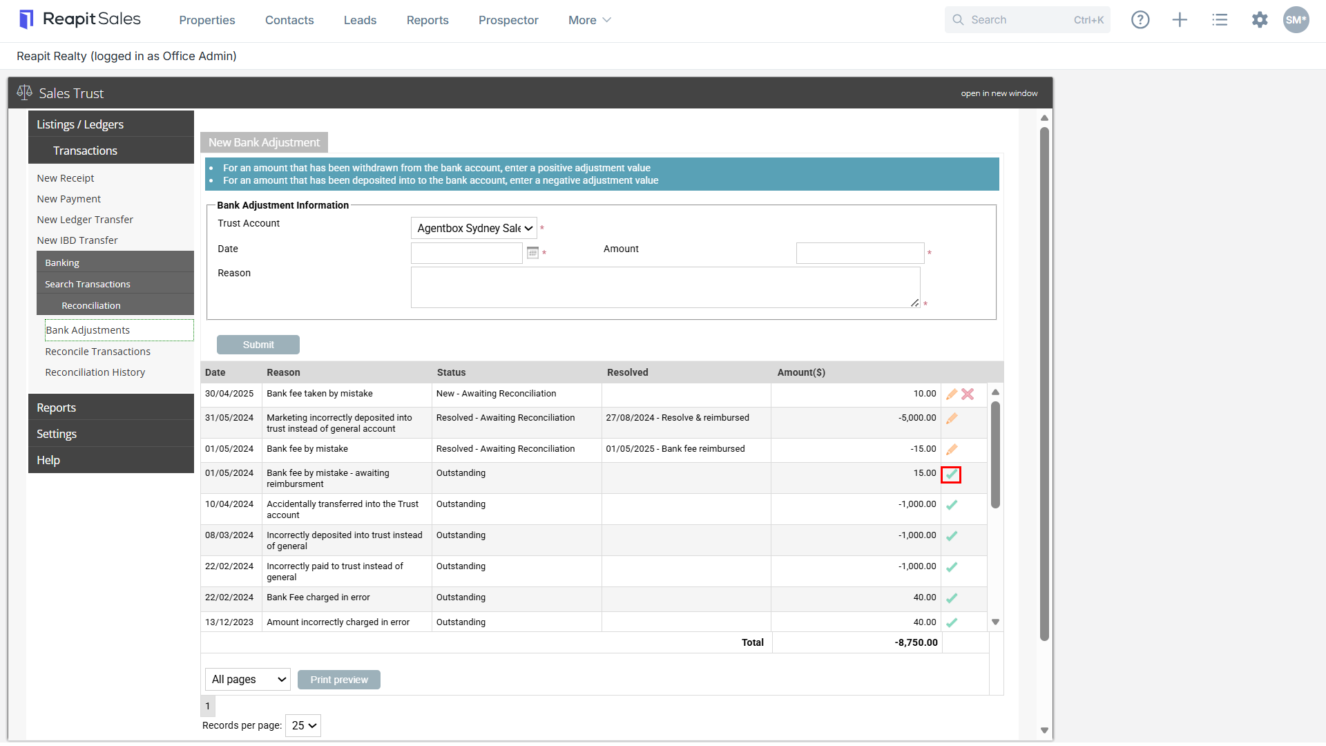Resolve the 22/02/2024 -1,000.00 adjustment
Screen dimensions: 1326x746
(952, 567)
